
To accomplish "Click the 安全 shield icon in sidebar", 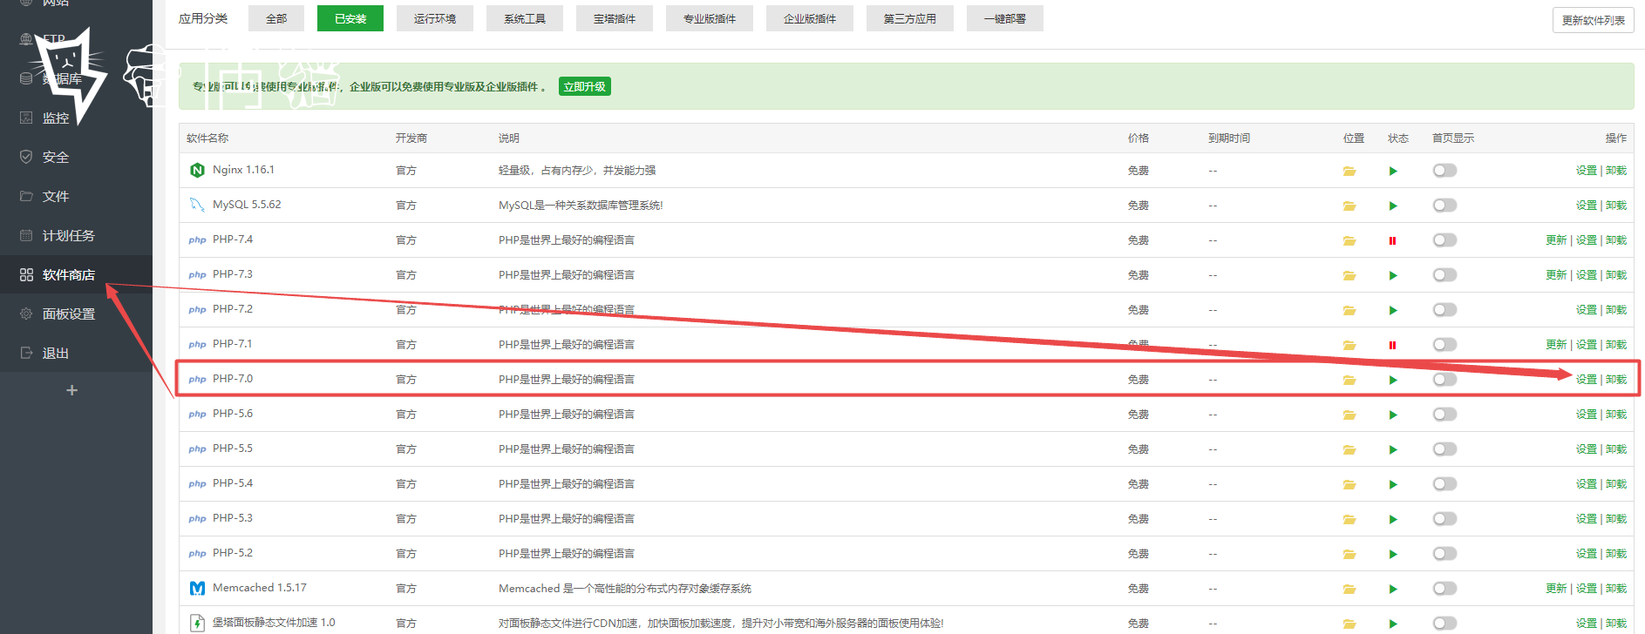I will tap(26, 157).
